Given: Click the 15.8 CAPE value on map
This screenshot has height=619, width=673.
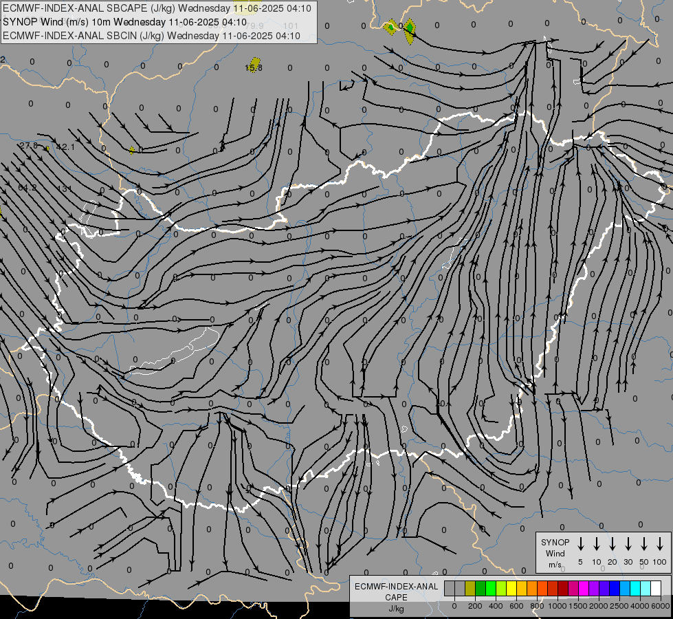Looking at the screenshot, I should click(253, 68).
